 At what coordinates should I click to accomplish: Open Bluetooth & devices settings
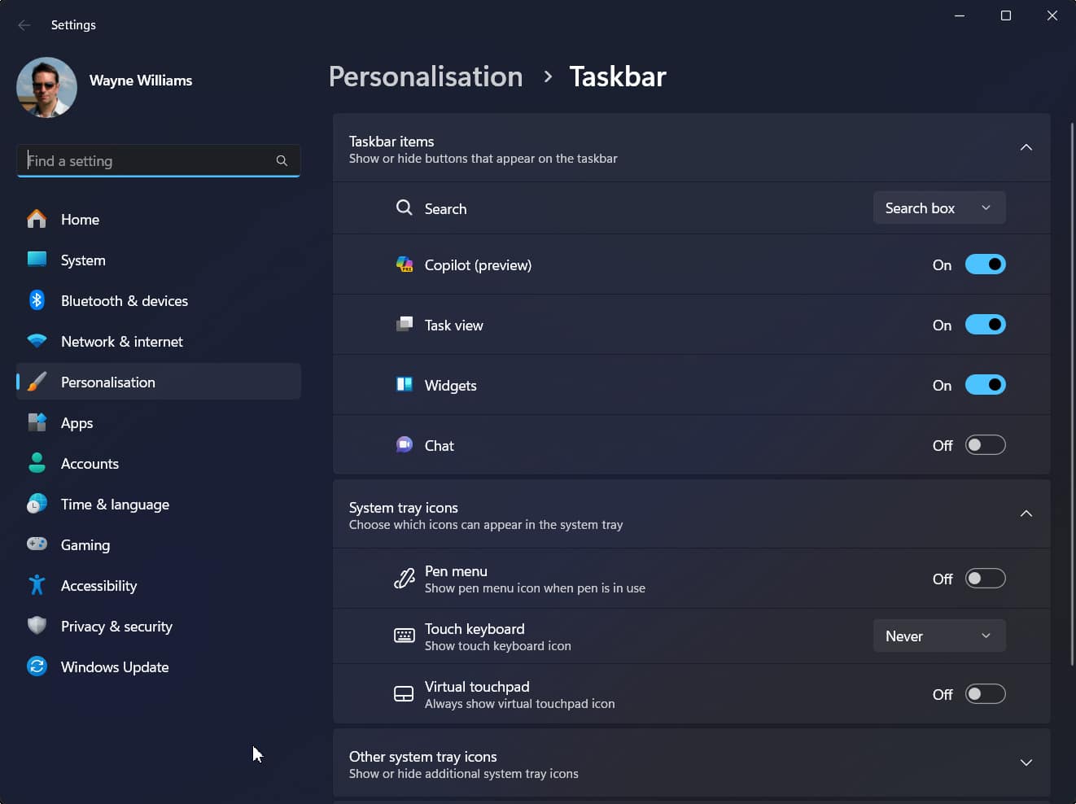[x=124, y=300]
